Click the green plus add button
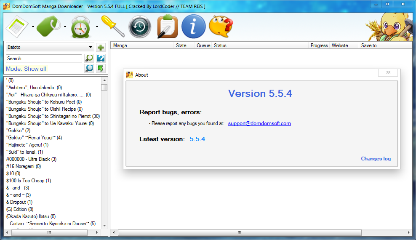The width and height of the screenshot is (416, 240). point(101,48)
